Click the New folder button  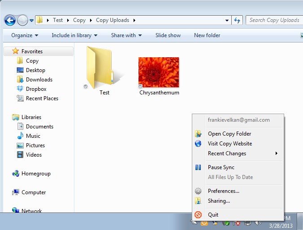(x=207, y=35)
